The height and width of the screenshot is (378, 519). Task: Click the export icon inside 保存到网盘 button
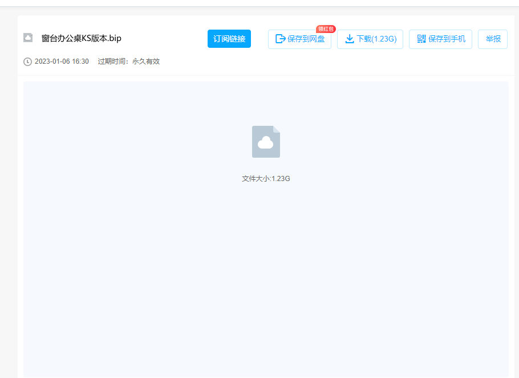[280, 39]
